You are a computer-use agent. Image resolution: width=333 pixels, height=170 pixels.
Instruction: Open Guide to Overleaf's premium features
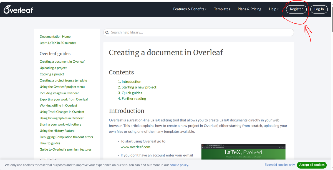tap(65, 149)
